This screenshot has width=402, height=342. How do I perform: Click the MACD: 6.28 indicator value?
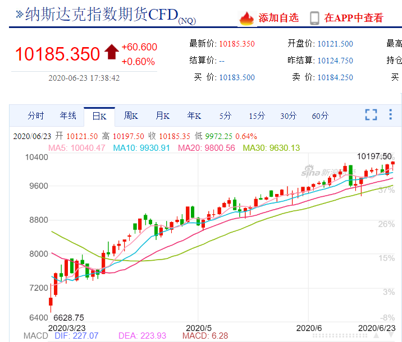click(205, 336)
